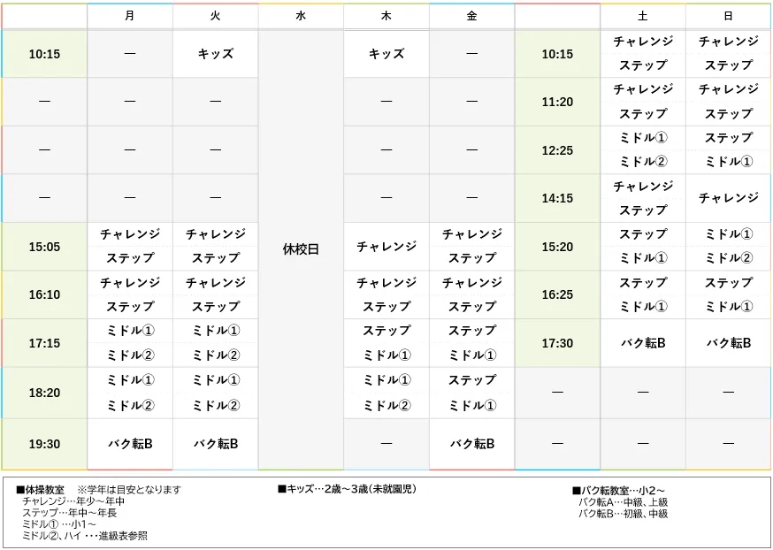Image resolution: width=773 pixels, height=550 pixels.
Task: Select Saturday's 17:30 バク転B class
Action: [x=643, y=342]
